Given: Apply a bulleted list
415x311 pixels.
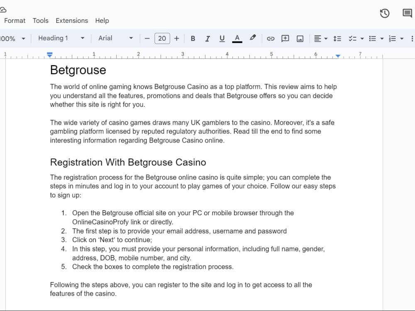Looking at the screenshot, I should click(372, 39).
